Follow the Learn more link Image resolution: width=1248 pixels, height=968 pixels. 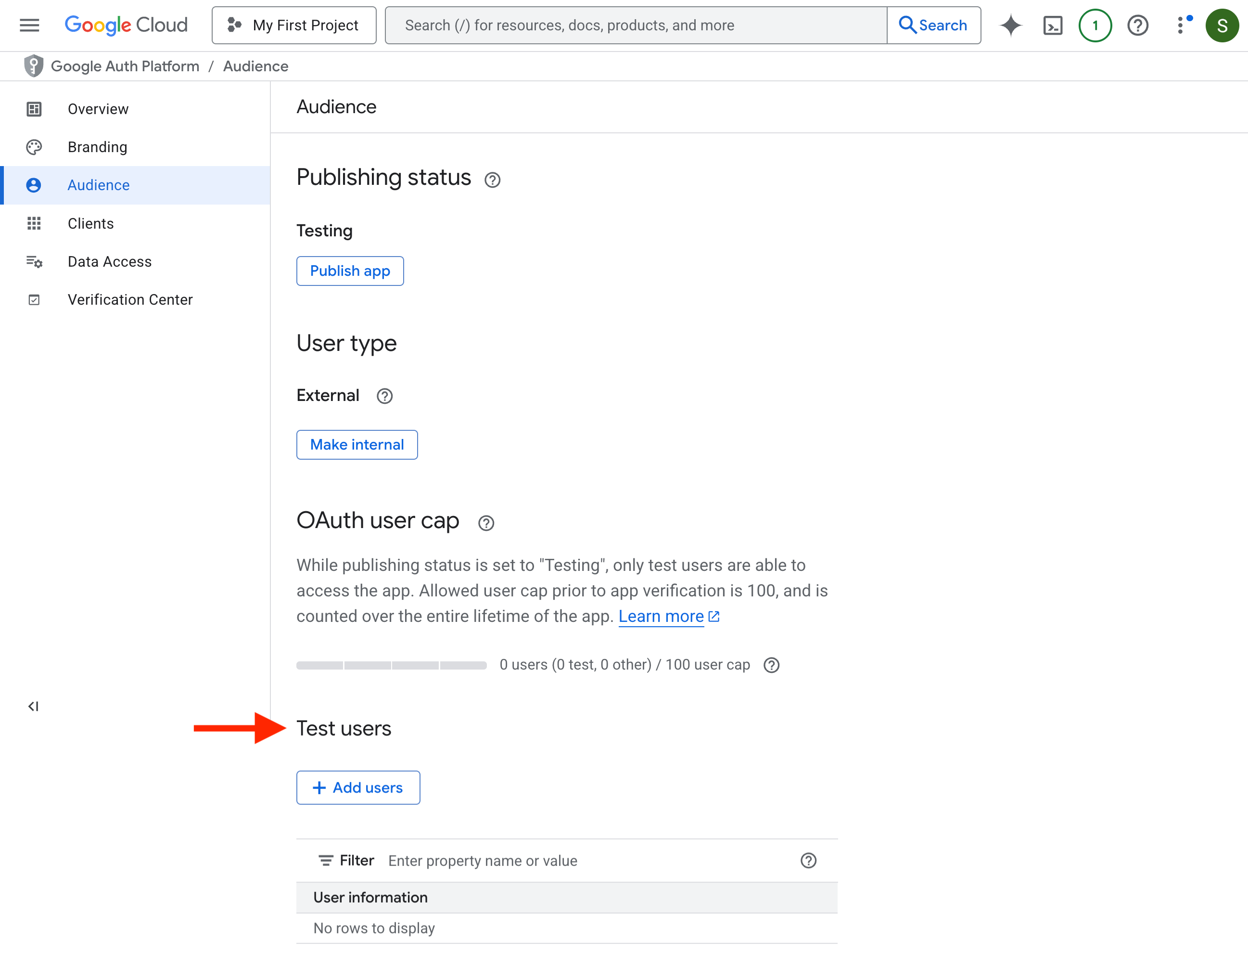pyautogui.click(x=661, y=616)
